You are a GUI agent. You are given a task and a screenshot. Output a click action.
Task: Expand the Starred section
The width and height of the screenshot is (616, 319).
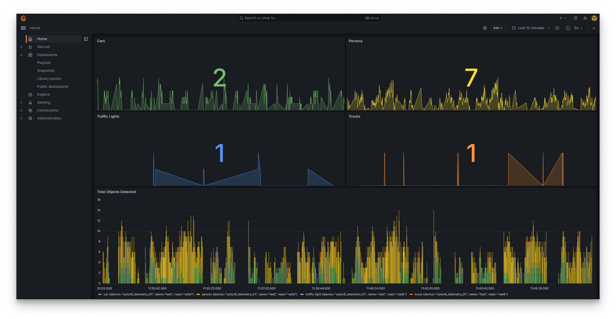(x=21, y=47)
